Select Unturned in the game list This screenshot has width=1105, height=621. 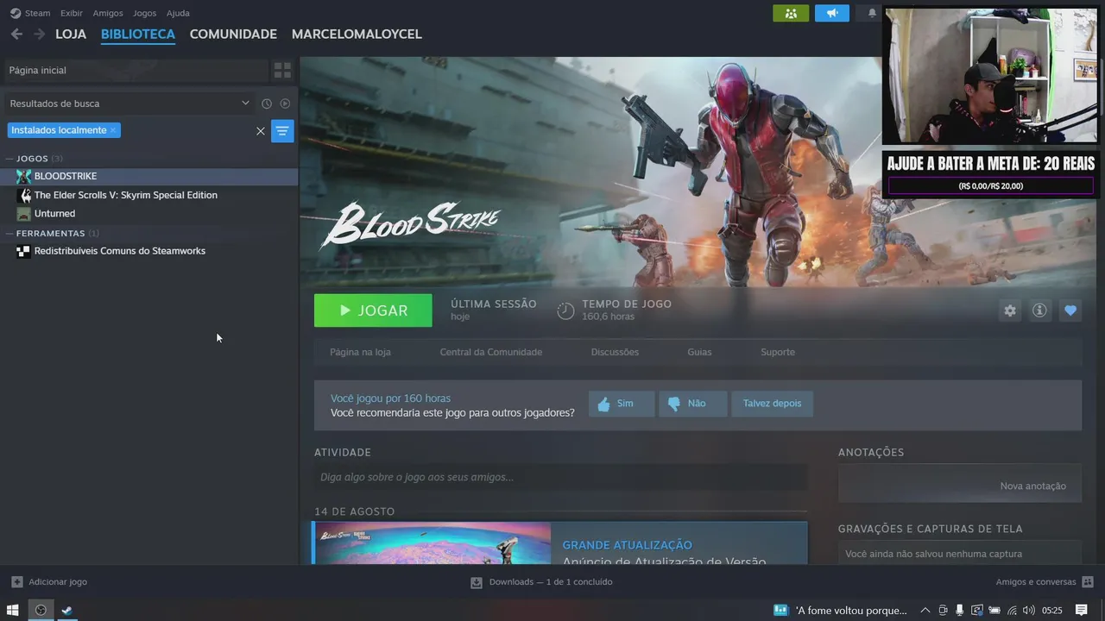click(x=54, y=214)
